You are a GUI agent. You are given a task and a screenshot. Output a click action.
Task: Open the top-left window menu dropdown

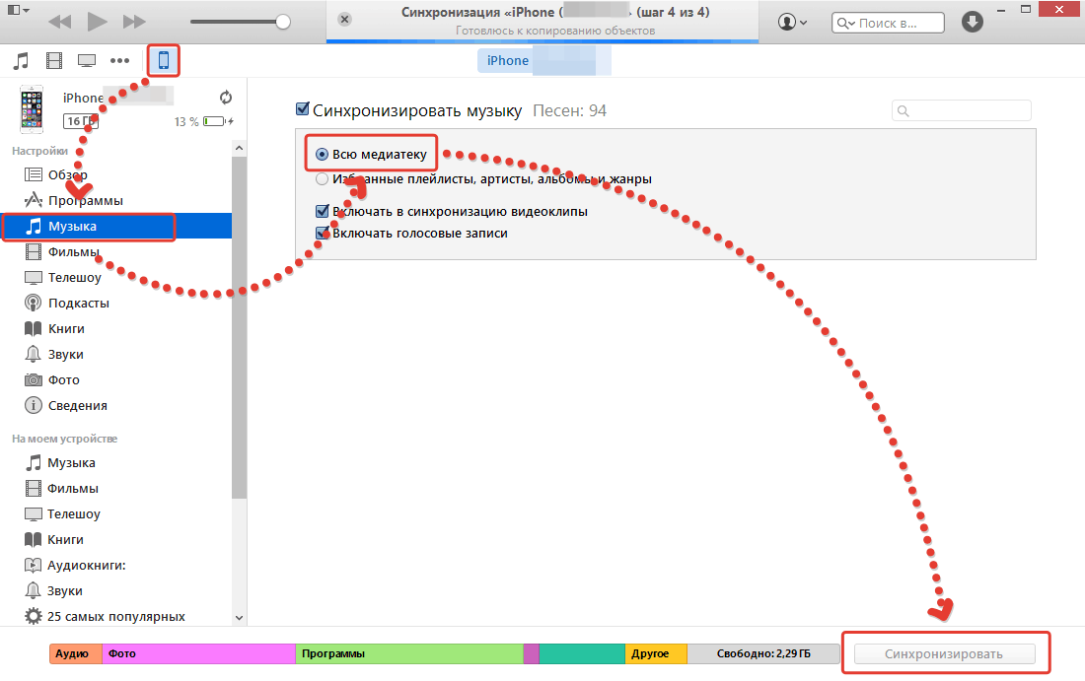18,11
